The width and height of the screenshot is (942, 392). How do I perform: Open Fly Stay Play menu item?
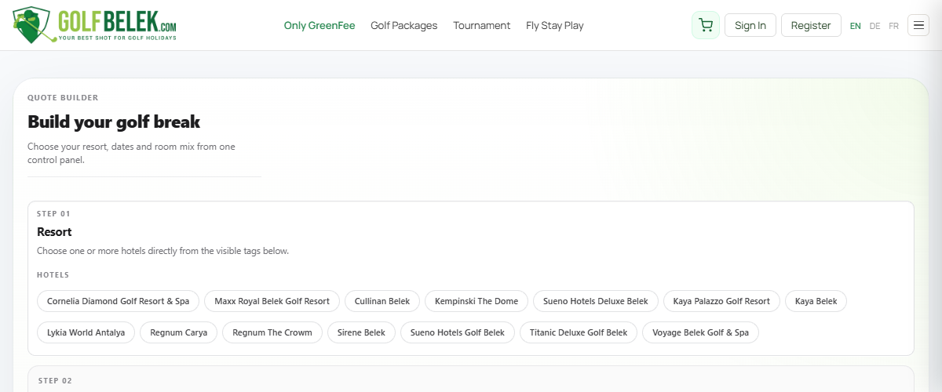click(555, 25)
